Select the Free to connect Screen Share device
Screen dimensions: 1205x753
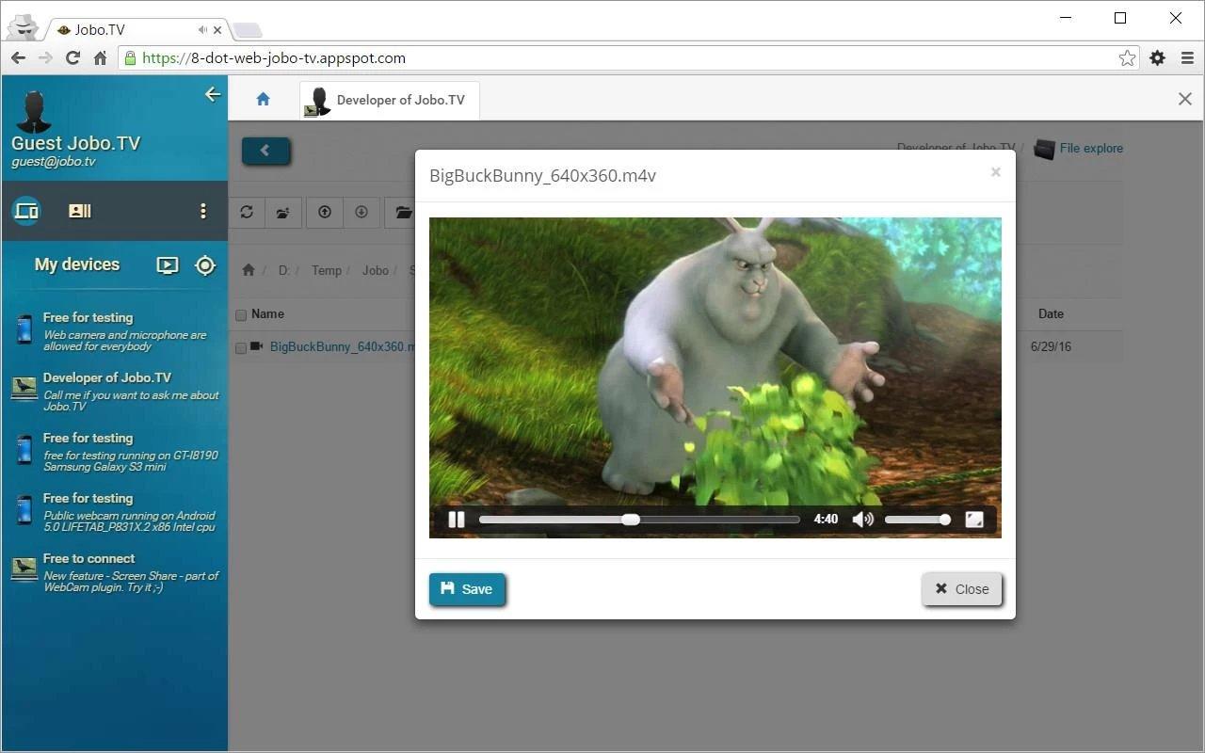click(115, 572)
